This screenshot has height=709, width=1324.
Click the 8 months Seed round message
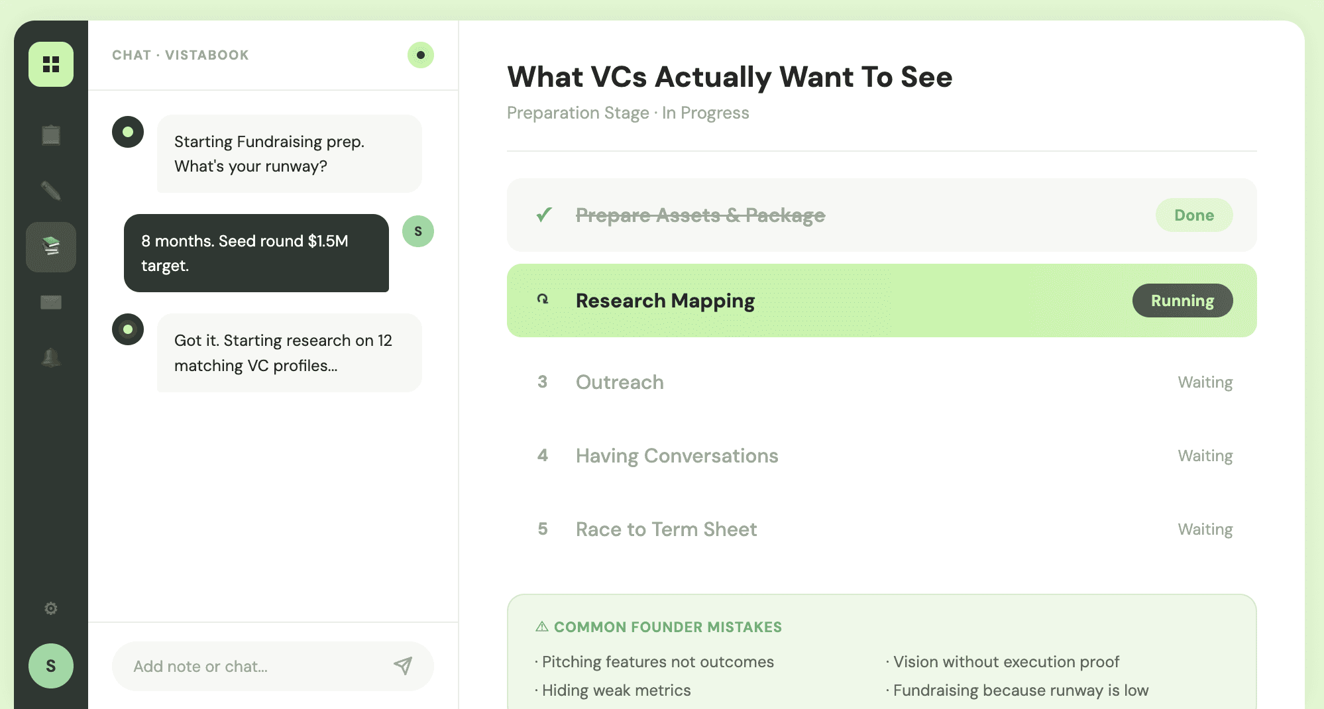click(x=256, y=253)
